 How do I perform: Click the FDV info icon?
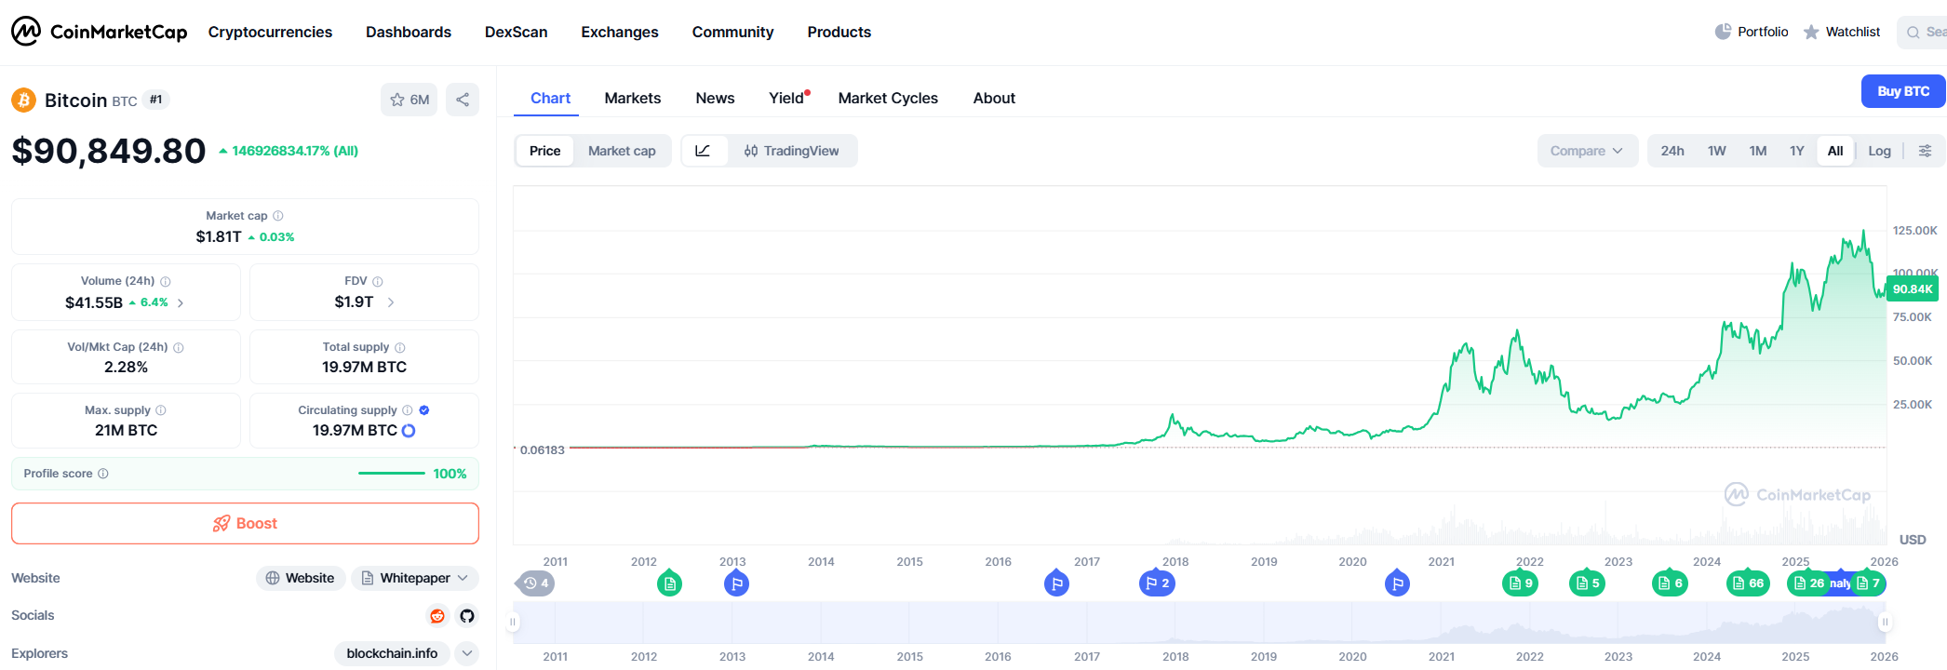click(x=378, y=281)
